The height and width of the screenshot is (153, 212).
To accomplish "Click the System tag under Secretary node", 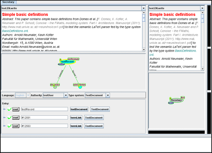I will pos(171,103).
